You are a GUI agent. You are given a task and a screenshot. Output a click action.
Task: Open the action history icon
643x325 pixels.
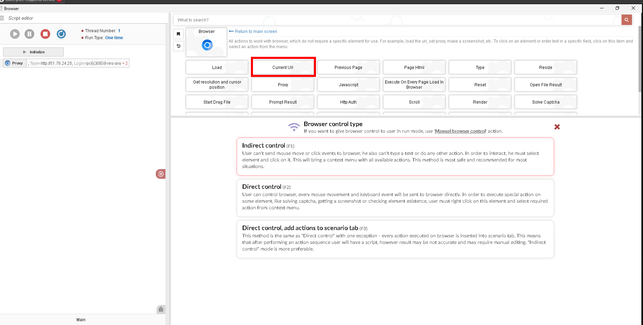click(x=178, y=46)
